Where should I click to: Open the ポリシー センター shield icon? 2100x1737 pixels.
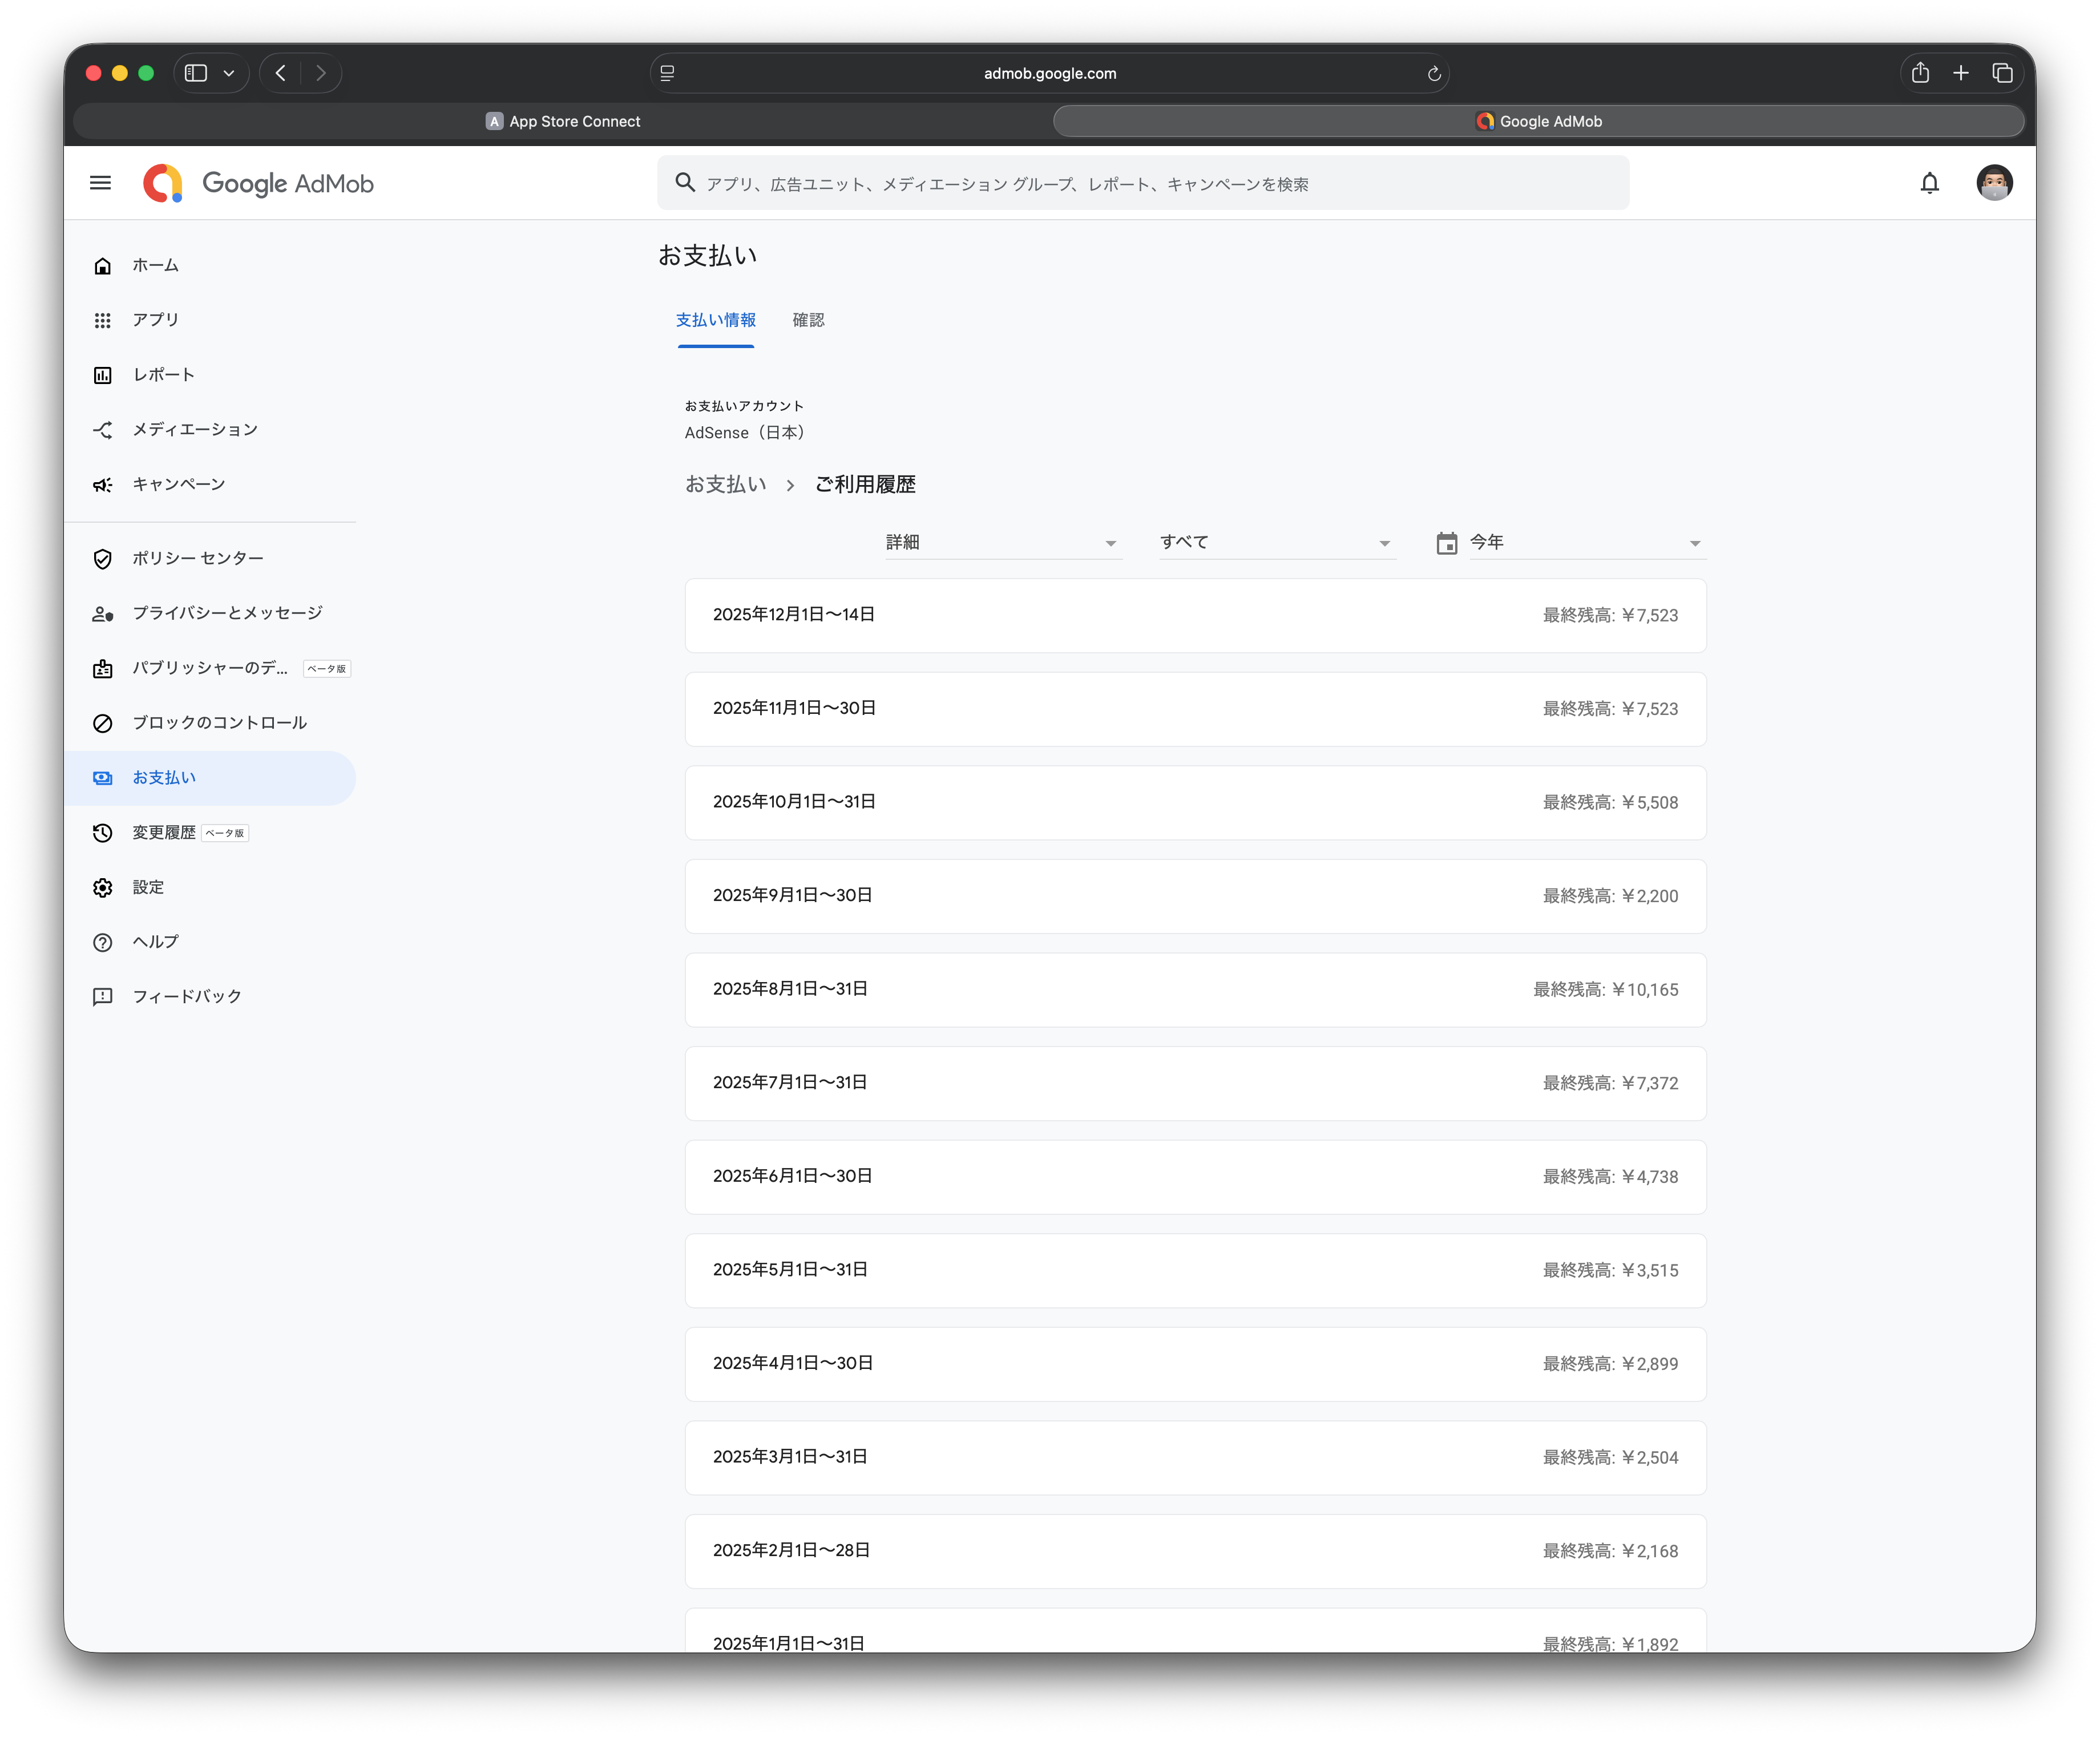pyautogui.click(x=102, y=559)
